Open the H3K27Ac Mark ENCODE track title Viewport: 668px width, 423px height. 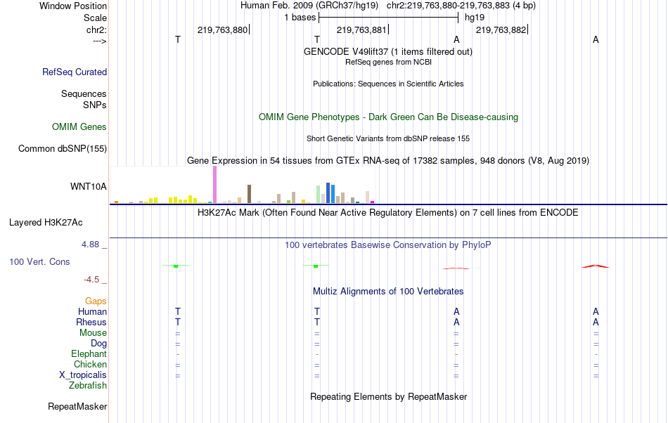(388, 212)
